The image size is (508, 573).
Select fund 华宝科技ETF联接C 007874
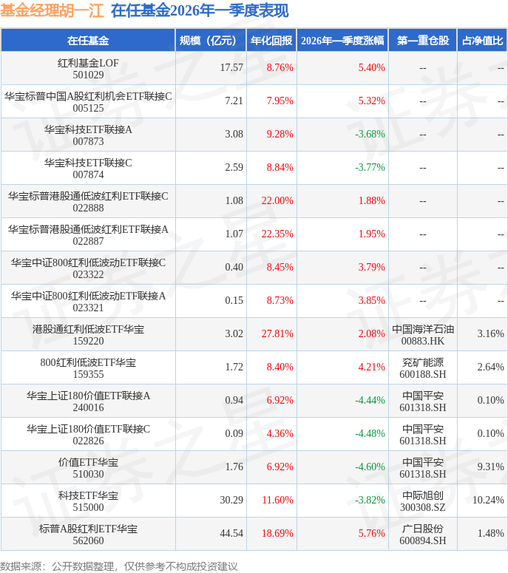click(x=88, y=168)
